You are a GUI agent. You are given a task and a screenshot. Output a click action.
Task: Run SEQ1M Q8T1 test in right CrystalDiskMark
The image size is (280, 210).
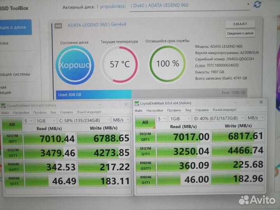(145, 136)
